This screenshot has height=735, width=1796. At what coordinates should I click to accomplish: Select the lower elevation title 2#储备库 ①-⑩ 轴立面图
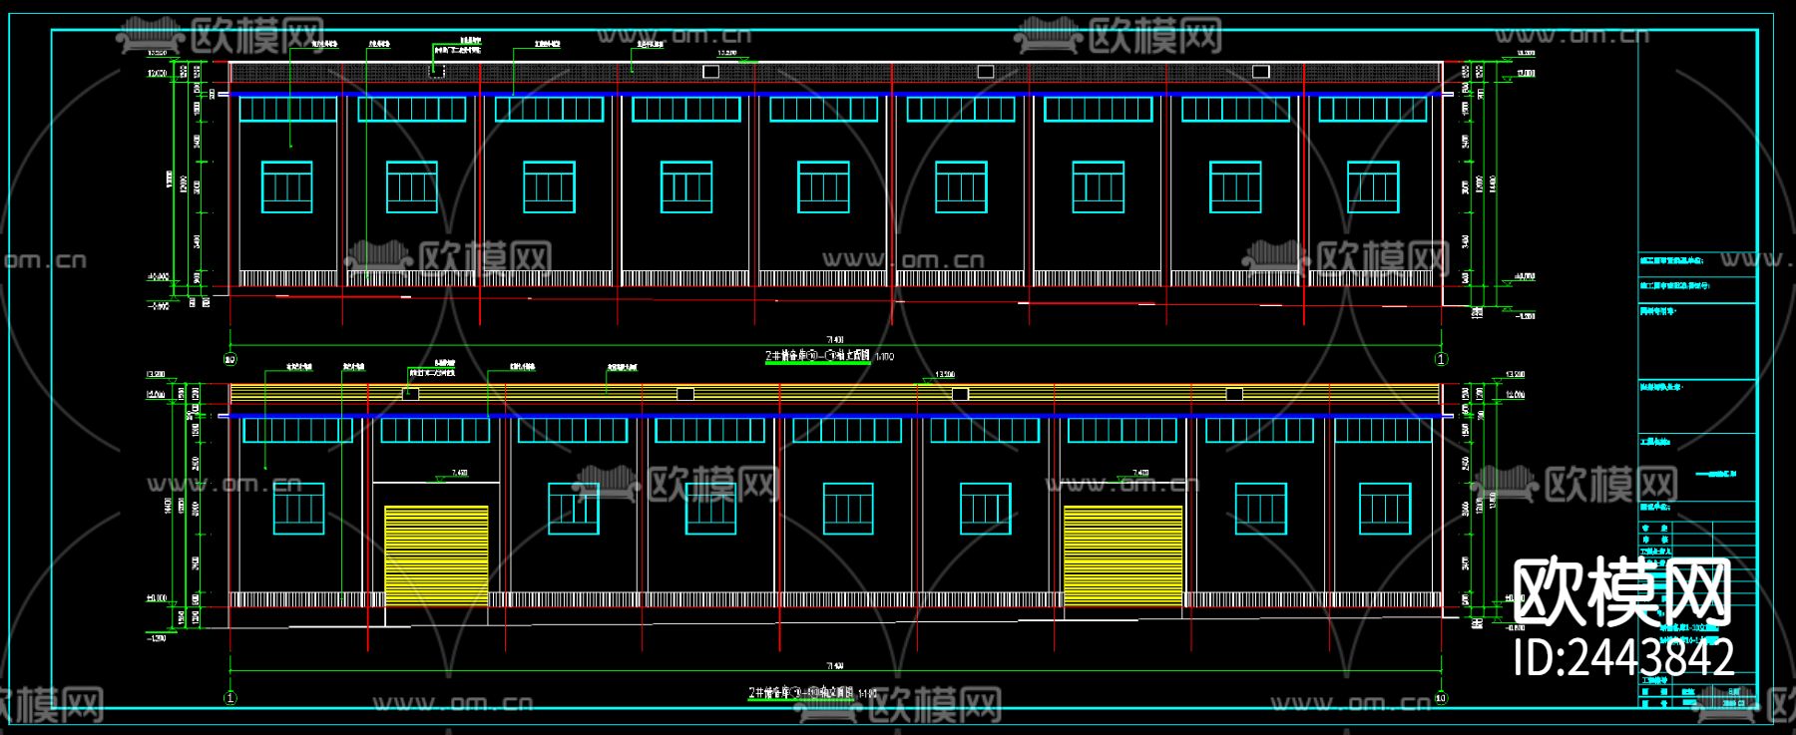click(x=802, y=693)
